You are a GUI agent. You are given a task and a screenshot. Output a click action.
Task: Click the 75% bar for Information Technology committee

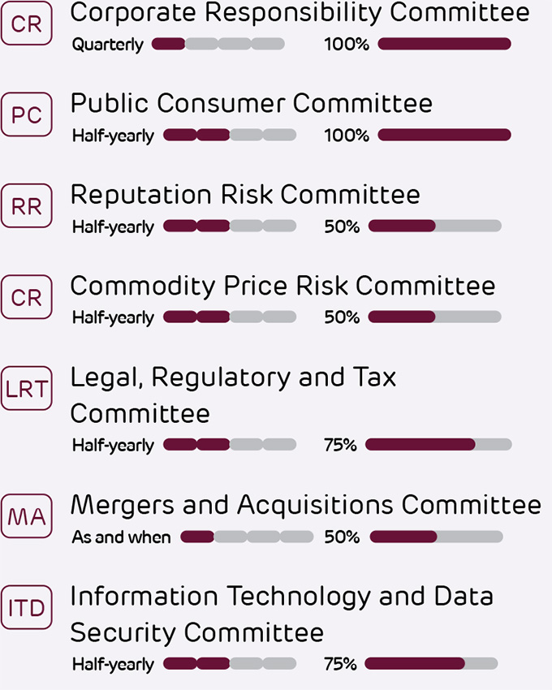431,663
